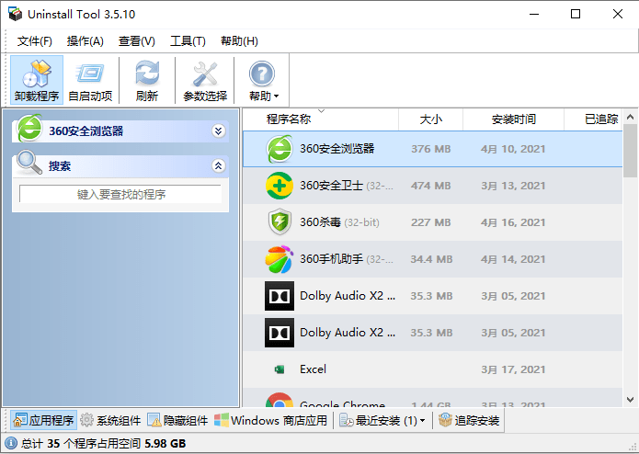Click the first Dolby Audio X2 icon
This screenshot has width=639, height=454.
[280, 296]
